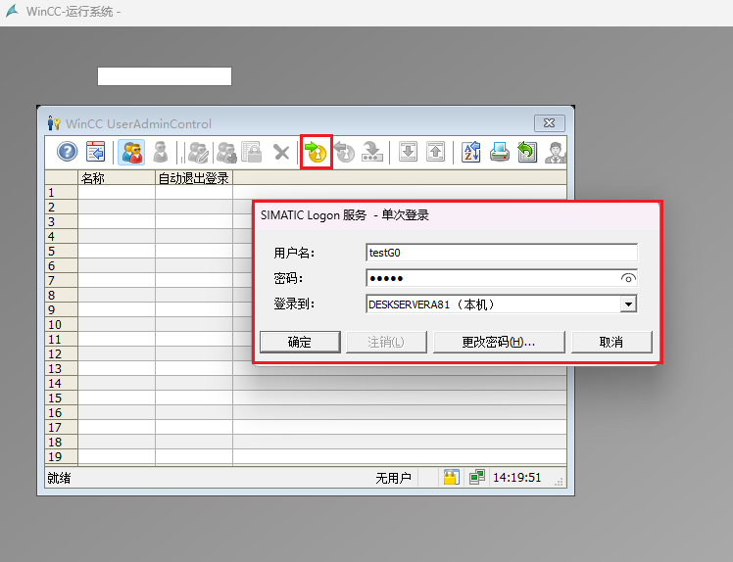Select row 5 header in the table
Image resolution: width=733 pixels, height=562 pixels.
[57, 252]
